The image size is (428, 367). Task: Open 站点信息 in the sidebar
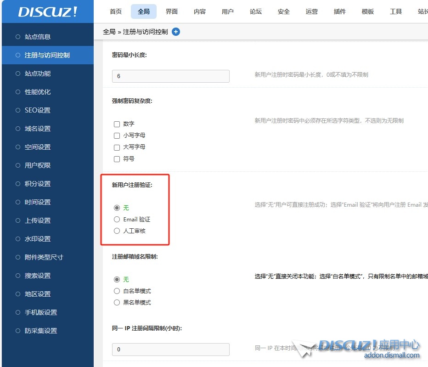pyautogui.click(x=38, y=37)
